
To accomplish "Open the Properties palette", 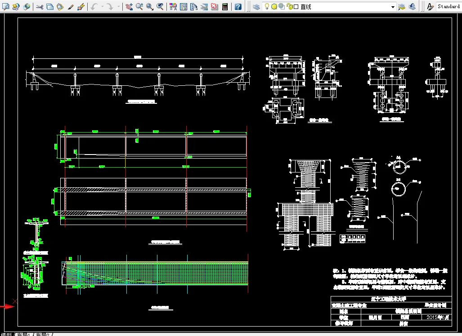I will pyautogui.click(x=173, y=6).
